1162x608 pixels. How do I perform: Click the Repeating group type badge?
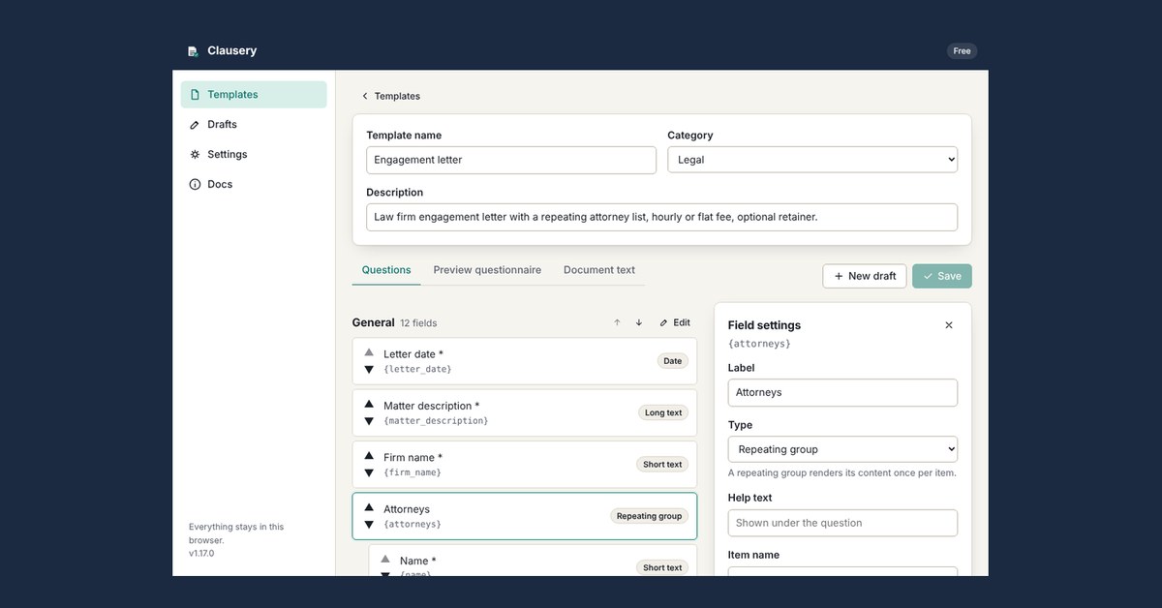pyautogui.click(x=649, y=516)
